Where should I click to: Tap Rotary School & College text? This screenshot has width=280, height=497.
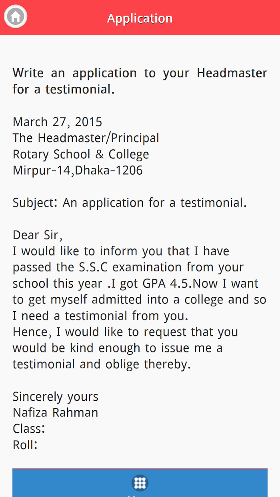(x=81, y=154)
